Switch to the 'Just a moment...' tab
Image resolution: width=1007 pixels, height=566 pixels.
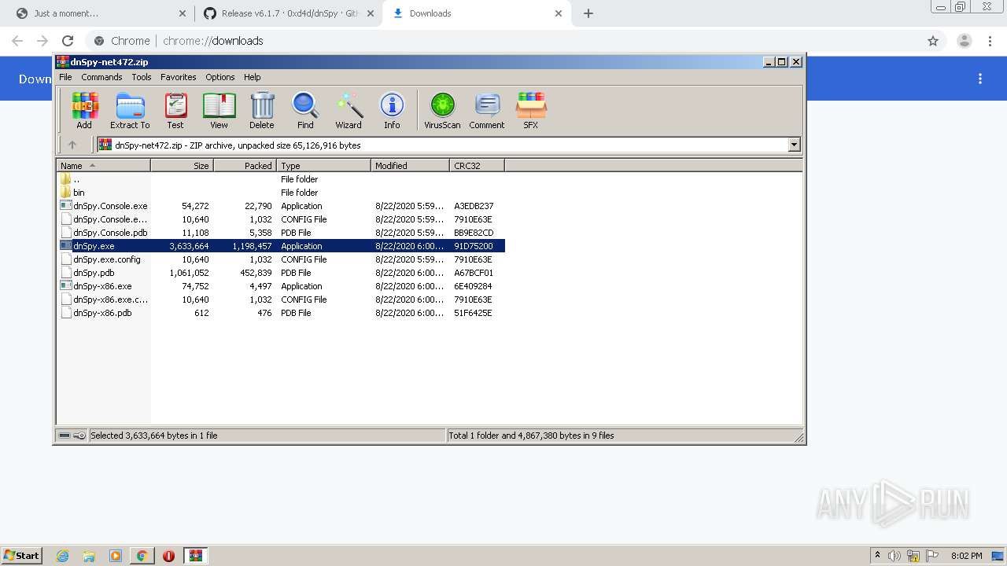pyautogui.click(x=100, y=13)
